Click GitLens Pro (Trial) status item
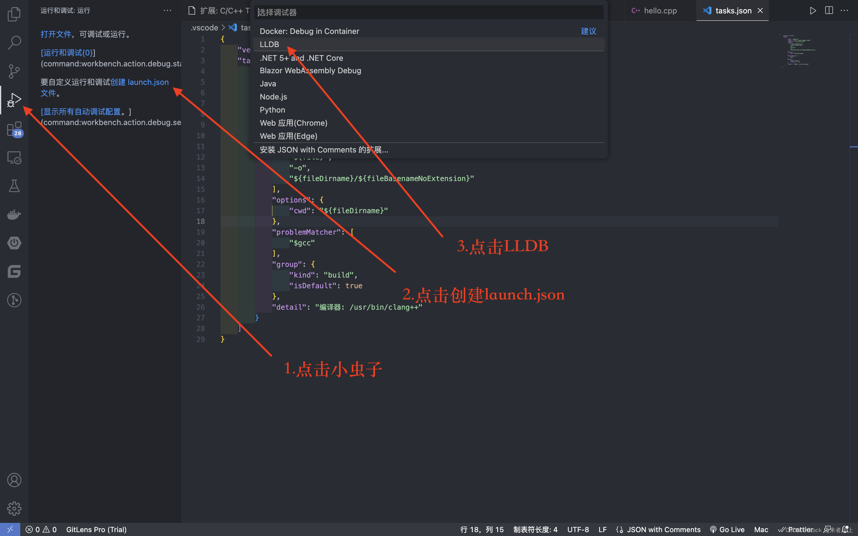Screen dimensions: 858x536 97,529
